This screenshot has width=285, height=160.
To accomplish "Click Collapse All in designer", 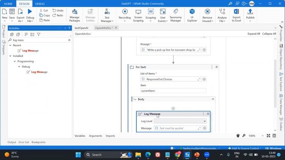I will tap(269, 34).
